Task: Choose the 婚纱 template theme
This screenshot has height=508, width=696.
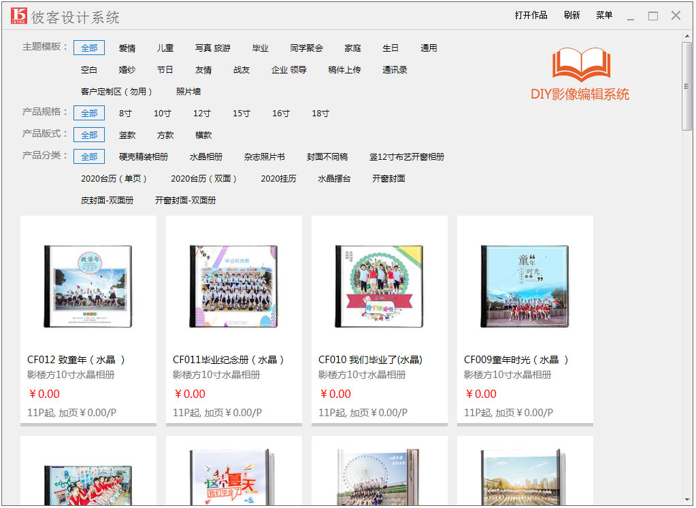Action: pyautogui.click(x=127, y=69)
